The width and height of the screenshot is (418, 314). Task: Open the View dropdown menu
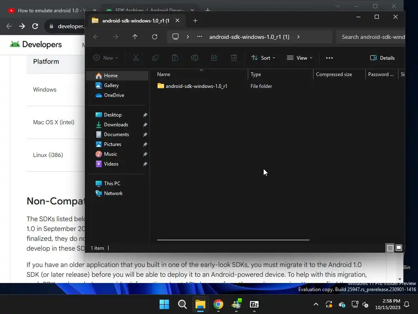tap(300, 58)
